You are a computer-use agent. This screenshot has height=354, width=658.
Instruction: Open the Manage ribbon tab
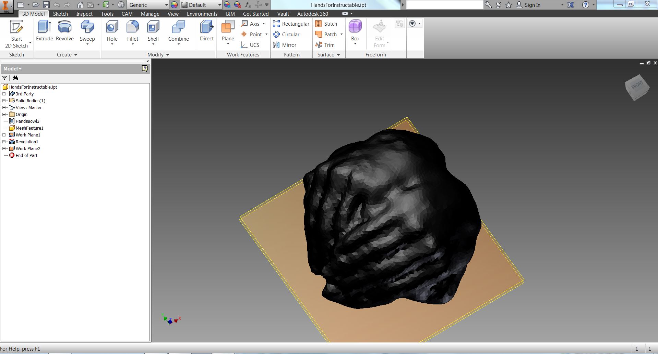(150, 14)
